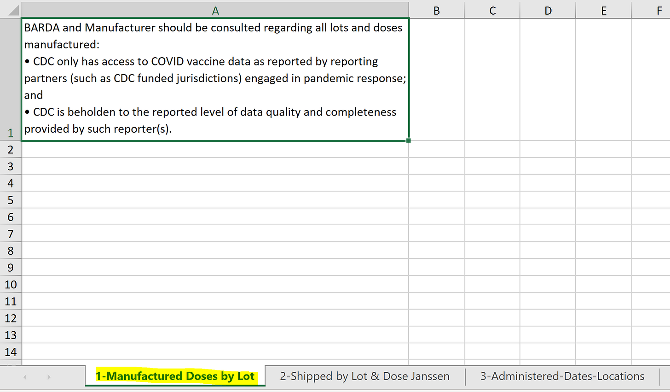Select row 5 header
The width and height of the screenshot is (670, 392).
pos(11,200)
